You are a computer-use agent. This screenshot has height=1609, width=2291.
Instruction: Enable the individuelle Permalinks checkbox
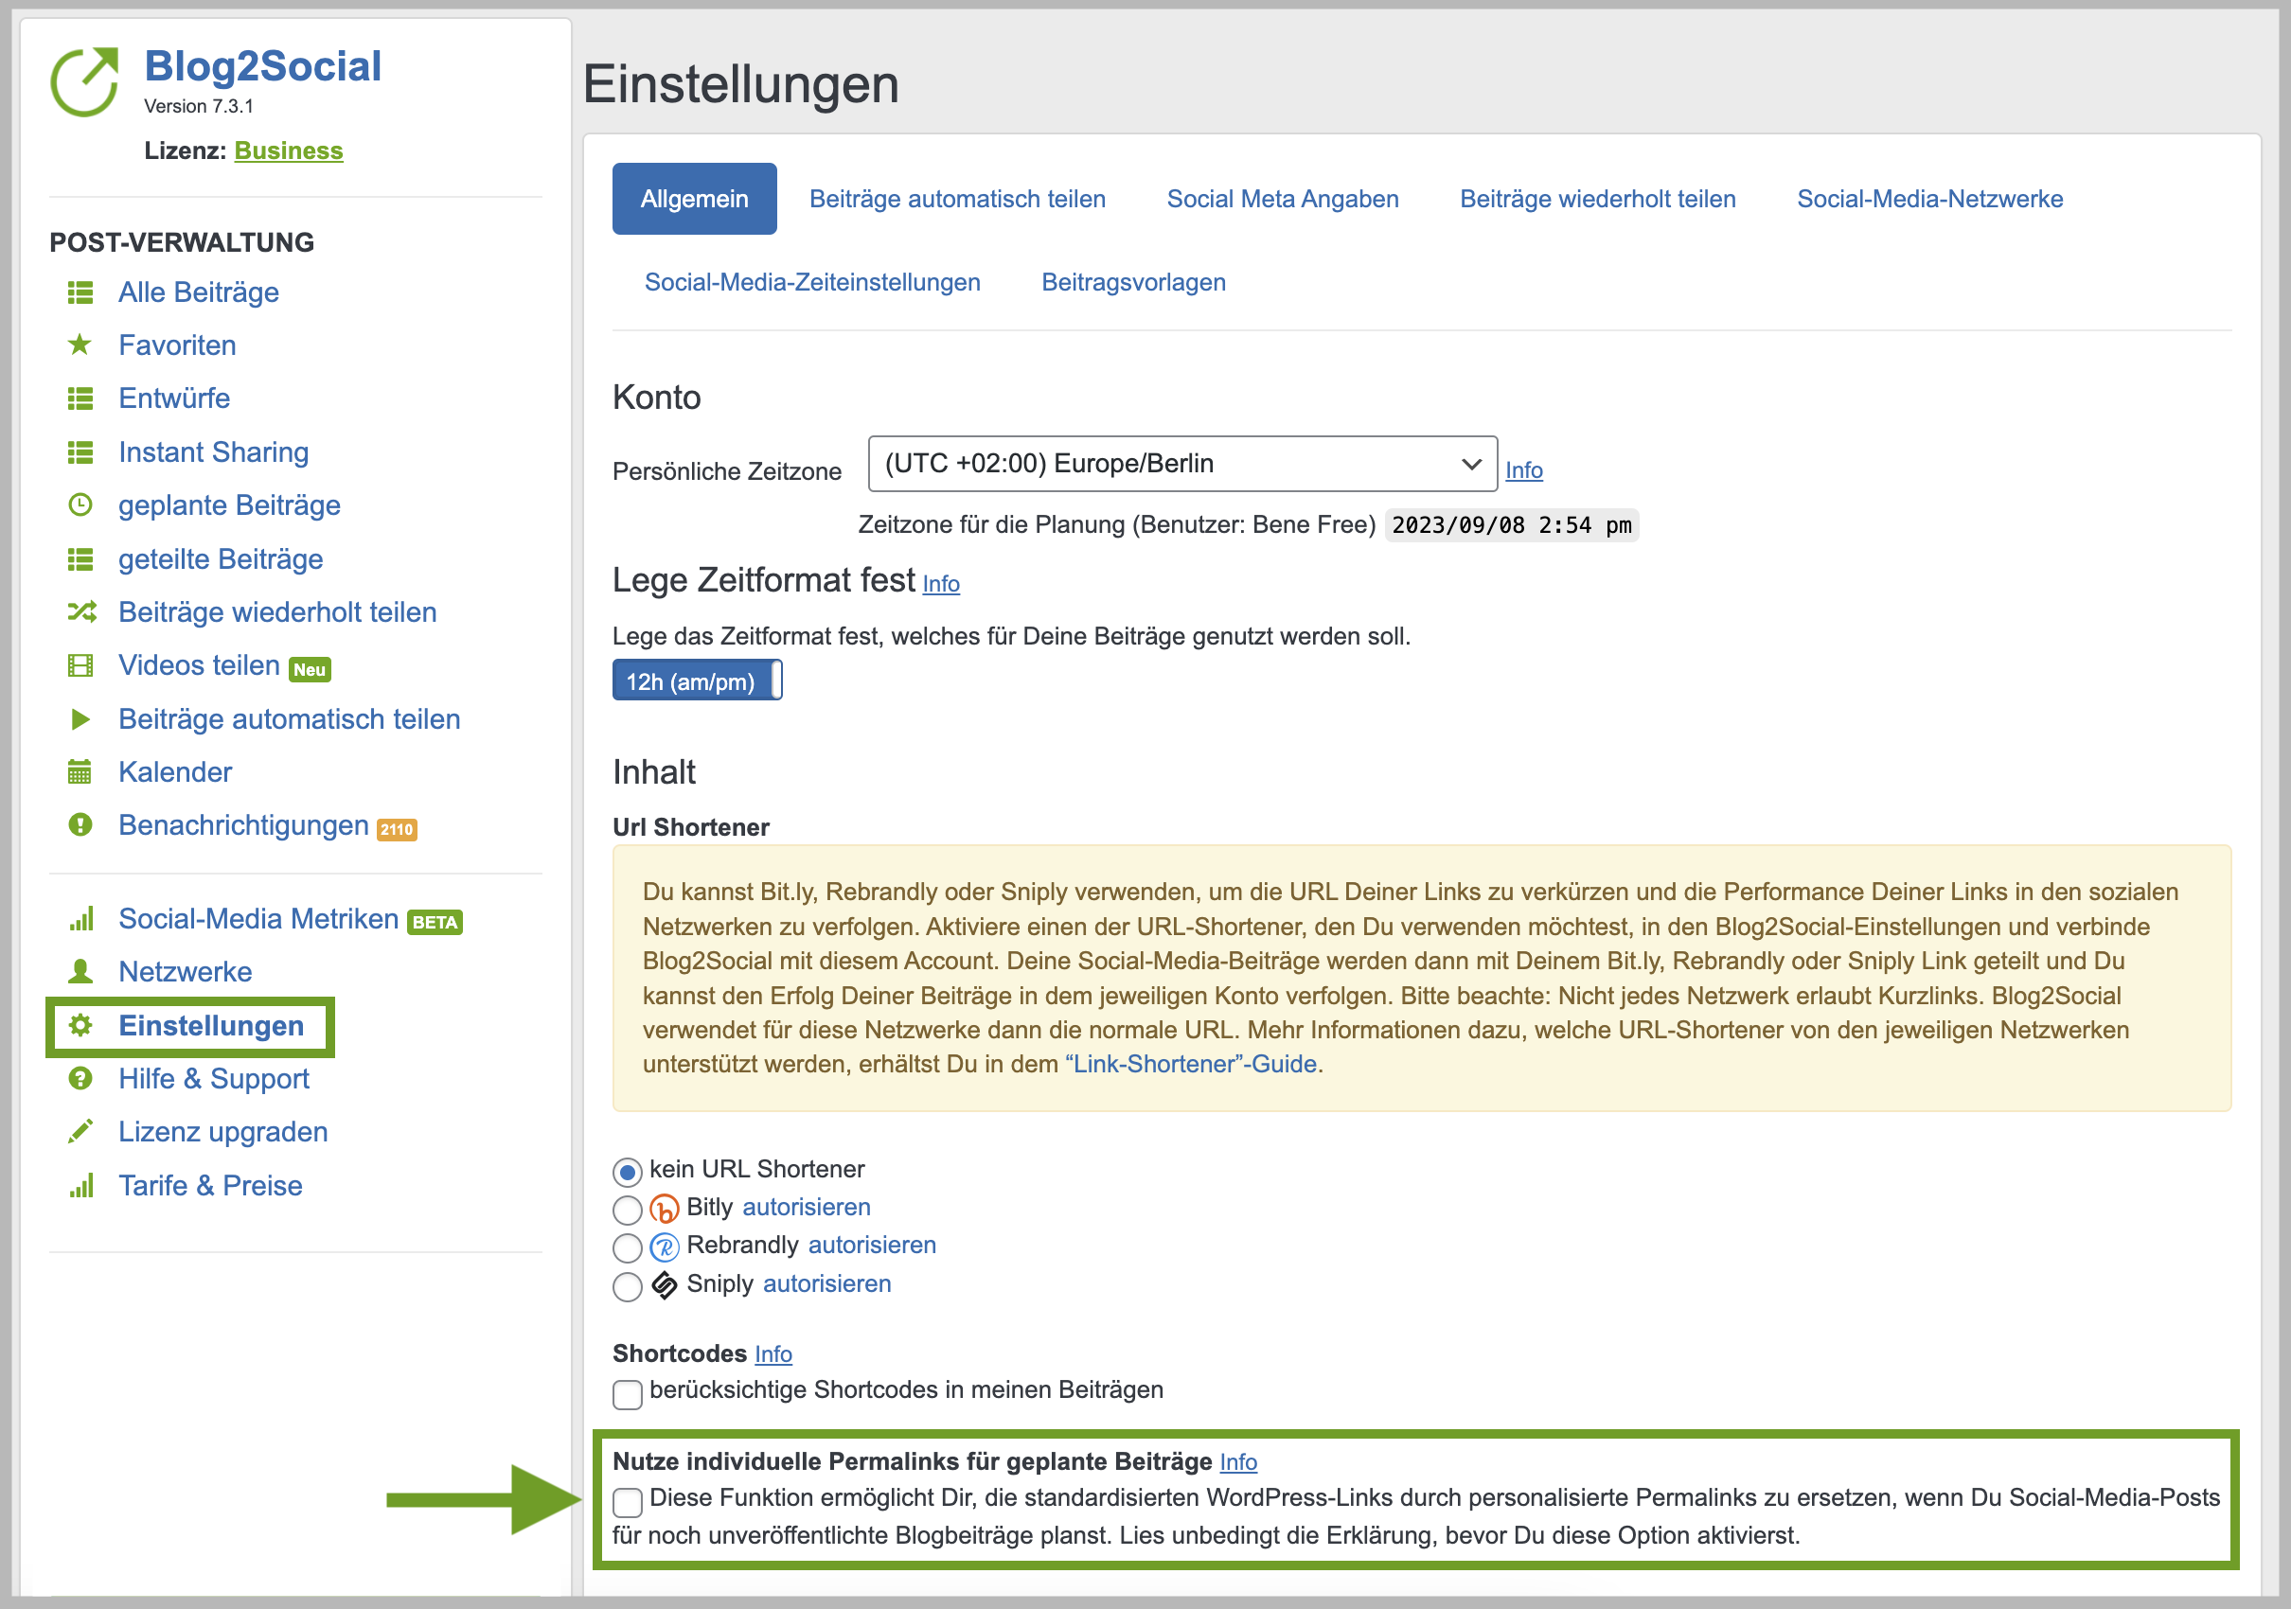click(x=627, y=1501)
